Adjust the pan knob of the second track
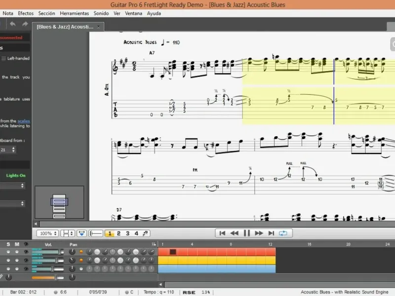The height and width of the screenshot is (296, 395). click(x=72, y=260)
